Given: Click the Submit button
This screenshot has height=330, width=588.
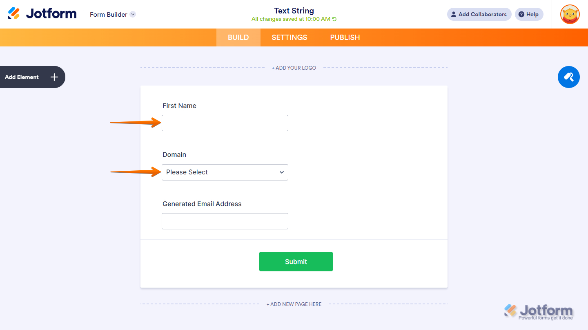Looking at the screenshot, I should (296, 261).
